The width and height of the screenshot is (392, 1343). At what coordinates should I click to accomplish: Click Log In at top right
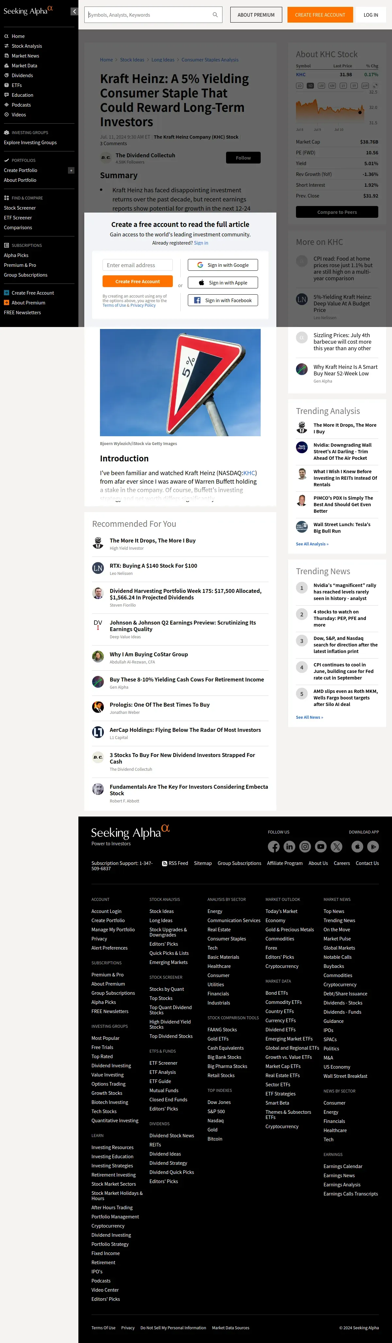click(x=371, y=15)
